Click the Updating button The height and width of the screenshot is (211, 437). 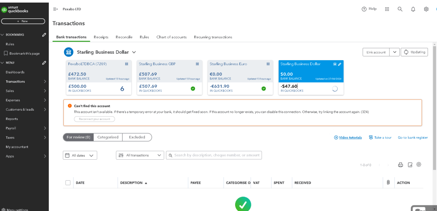[414, 52]
